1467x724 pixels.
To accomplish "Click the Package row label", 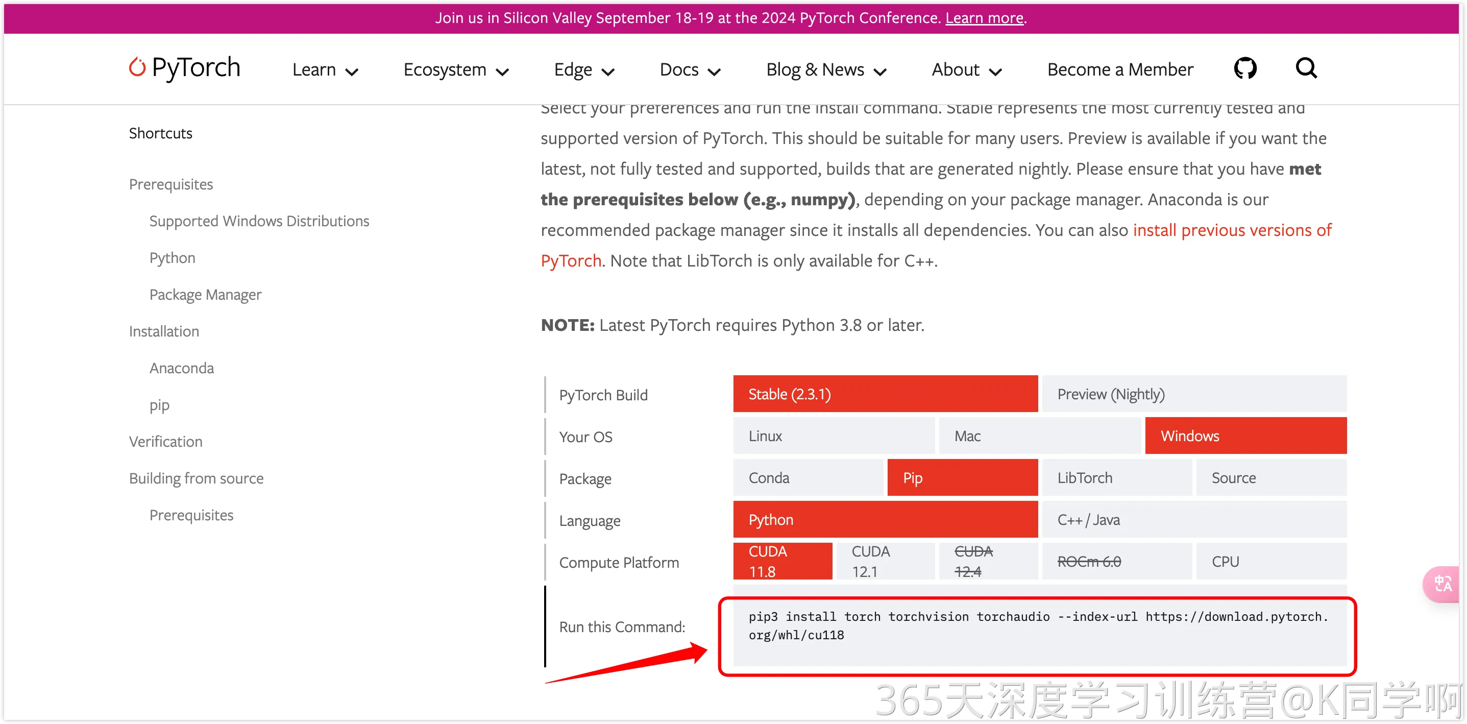I will click(x=585, y=479).
